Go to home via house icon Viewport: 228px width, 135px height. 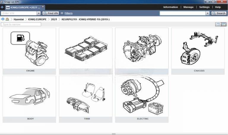point(7,19)
